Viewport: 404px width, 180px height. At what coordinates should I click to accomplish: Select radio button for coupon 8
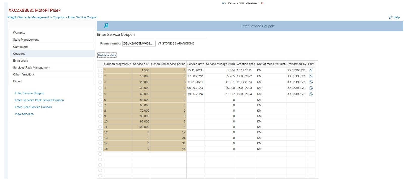(x=100, y=111)
